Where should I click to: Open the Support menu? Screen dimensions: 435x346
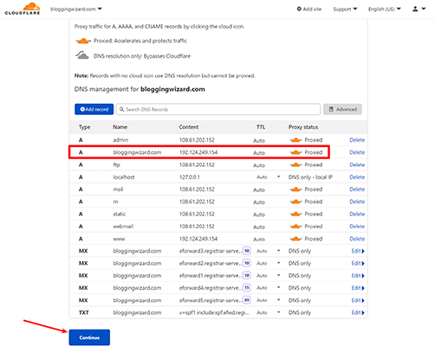pyautogui.click(x=345, y=9)
